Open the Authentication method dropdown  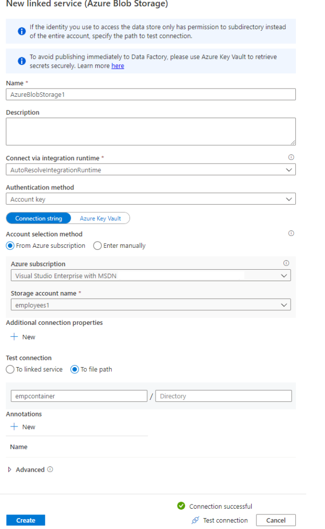(x=151, y=199)
